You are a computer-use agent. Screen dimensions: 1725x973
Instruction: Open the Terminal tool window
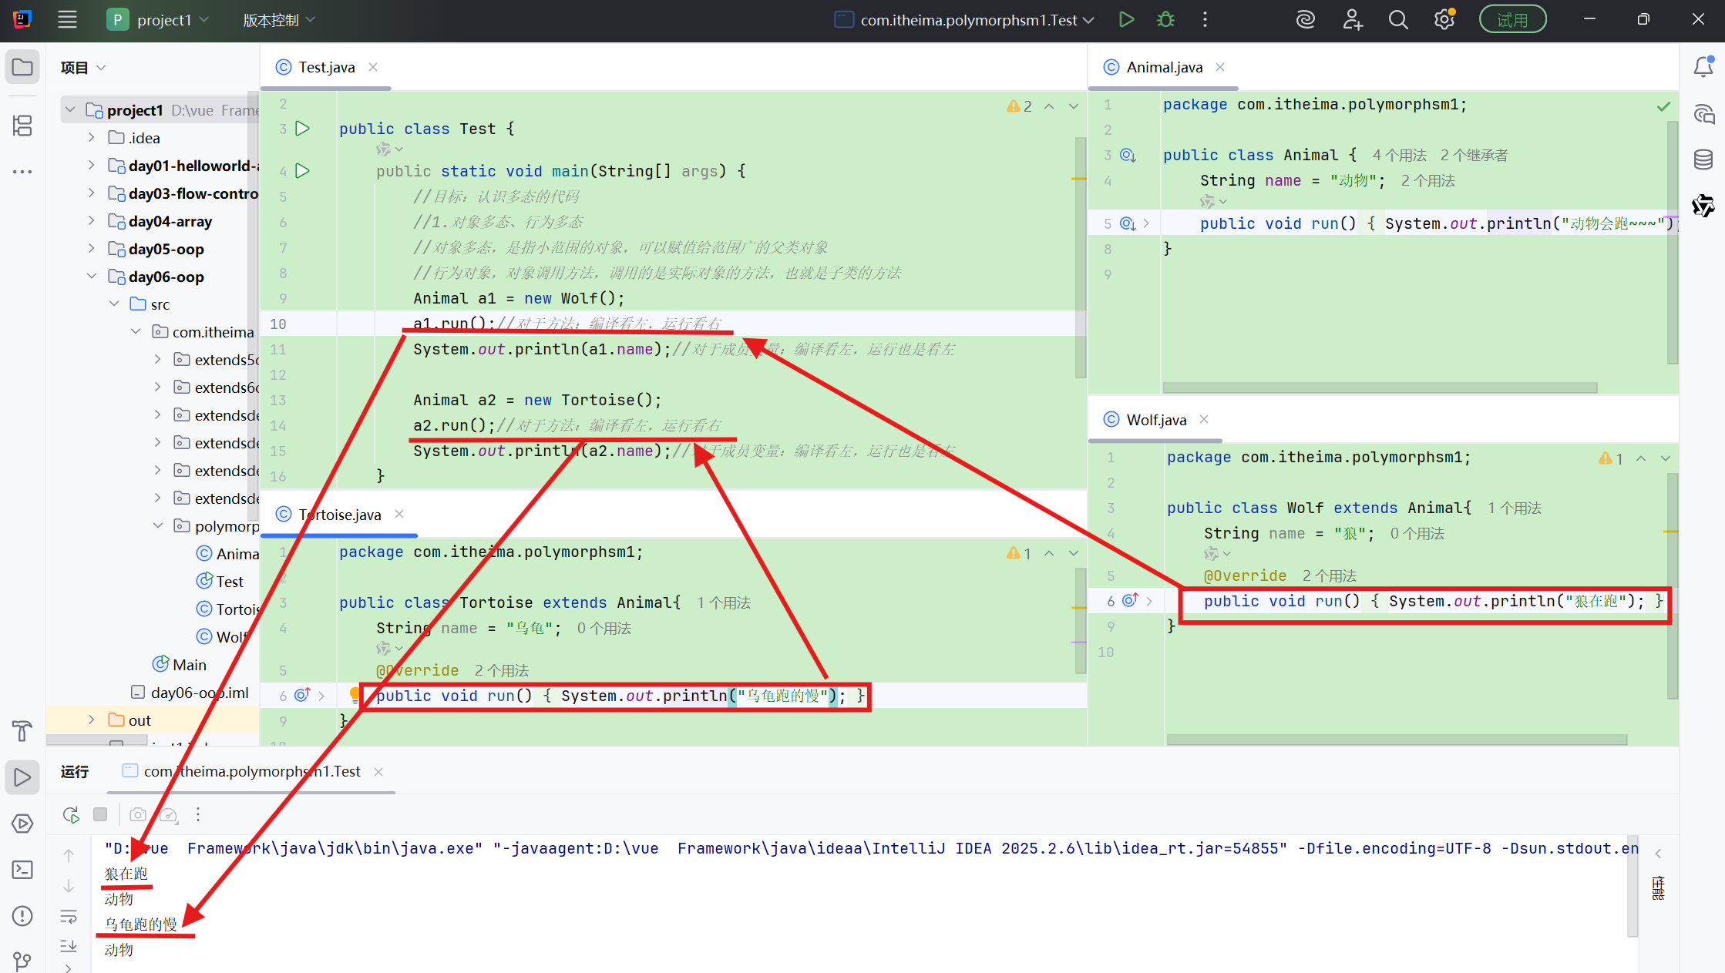coord(22,870)
